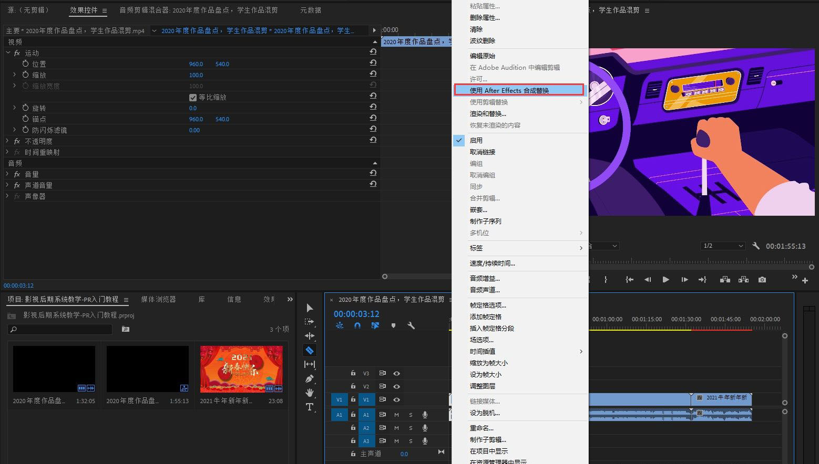Select the Type tool

(310, 407)
